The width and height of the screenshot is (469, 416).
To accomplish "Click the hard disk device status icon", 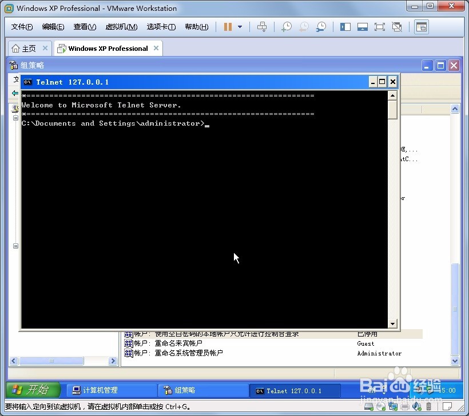I will coord(368,406).
